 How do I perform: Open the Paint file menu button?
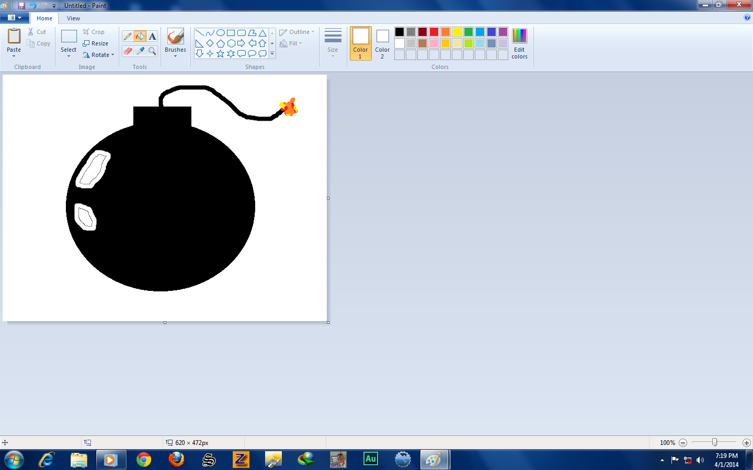click(x=15, y=18)
